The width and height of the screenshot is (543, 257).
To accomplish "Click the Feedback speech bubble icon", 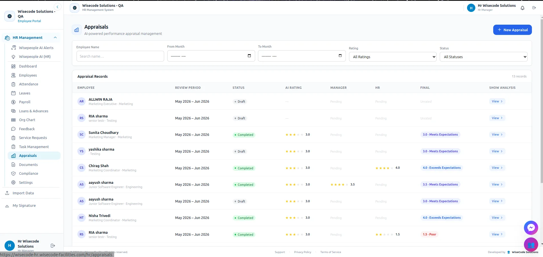I will pyautogui.click(x=13, y=129).
